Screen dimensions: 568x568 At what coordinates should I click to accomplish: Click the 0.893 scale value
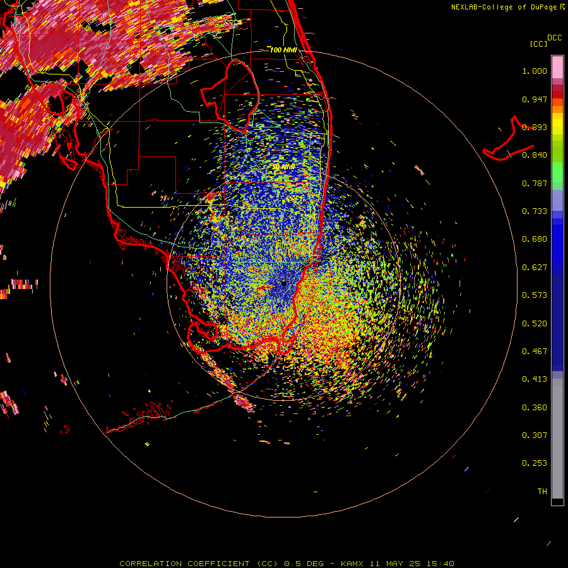coord(535,127)
